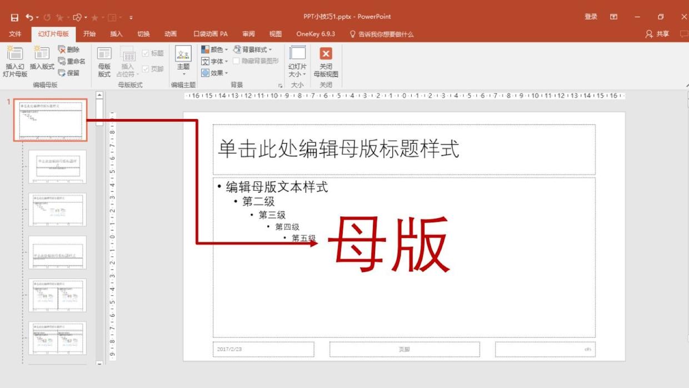Viewport: 689px width, 388px height.
Task: Click the Rename (重命名) icon
Action: [72, 61]
